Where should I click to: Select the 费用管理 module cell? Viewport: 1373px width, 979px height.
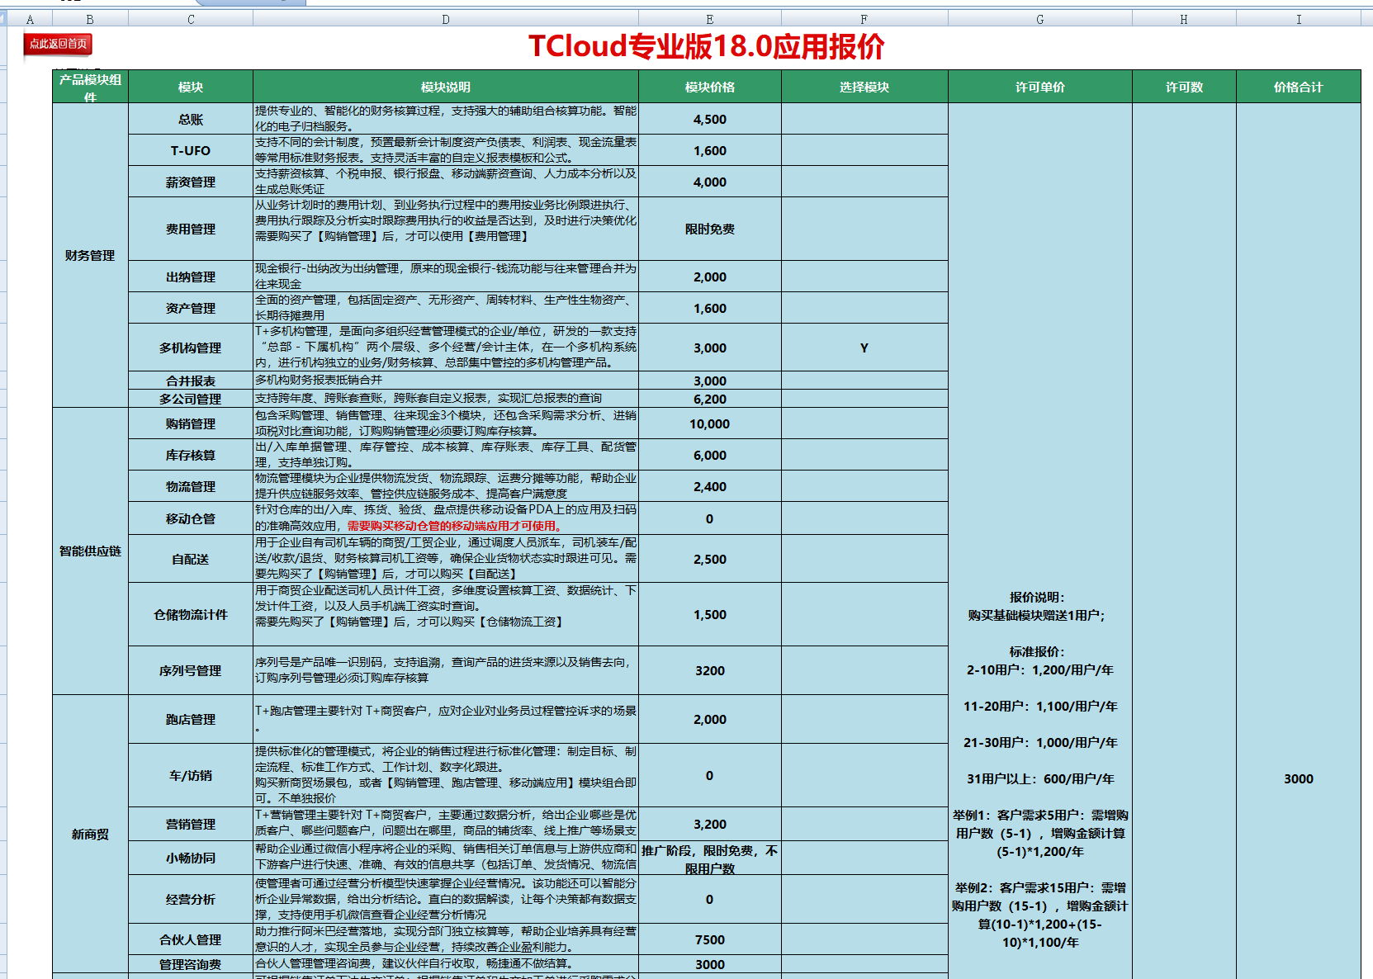(191, 229)
